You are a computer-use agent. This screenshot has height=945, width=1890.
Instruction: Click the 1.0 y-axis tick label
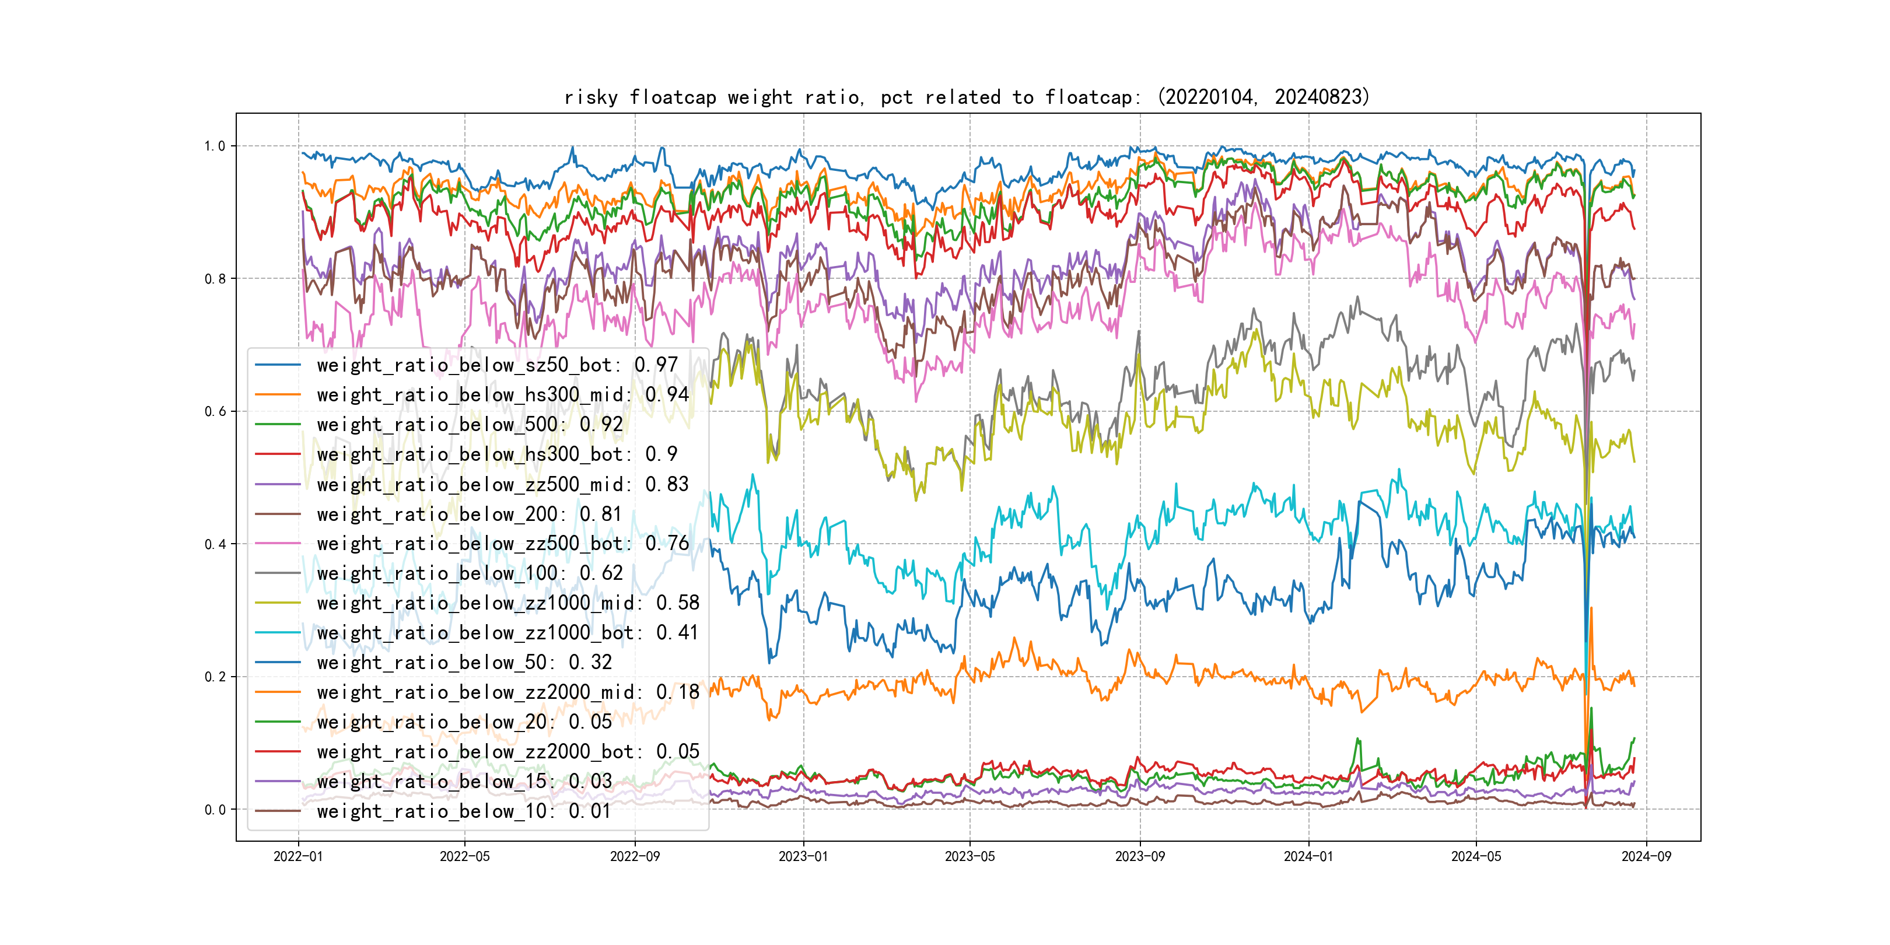215,146
